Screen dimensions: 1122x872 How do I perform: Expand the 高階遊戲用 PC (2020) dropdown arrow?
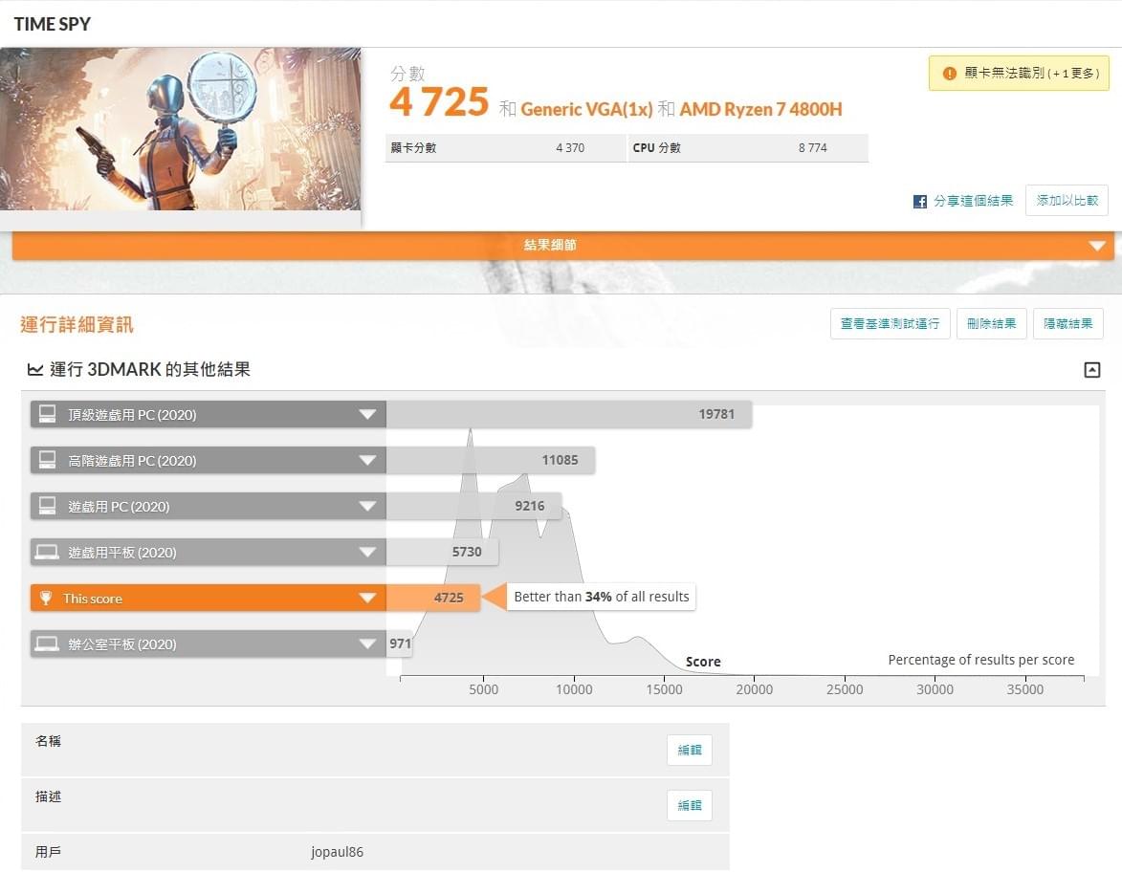pyautogui.click(x=367, y=460)
